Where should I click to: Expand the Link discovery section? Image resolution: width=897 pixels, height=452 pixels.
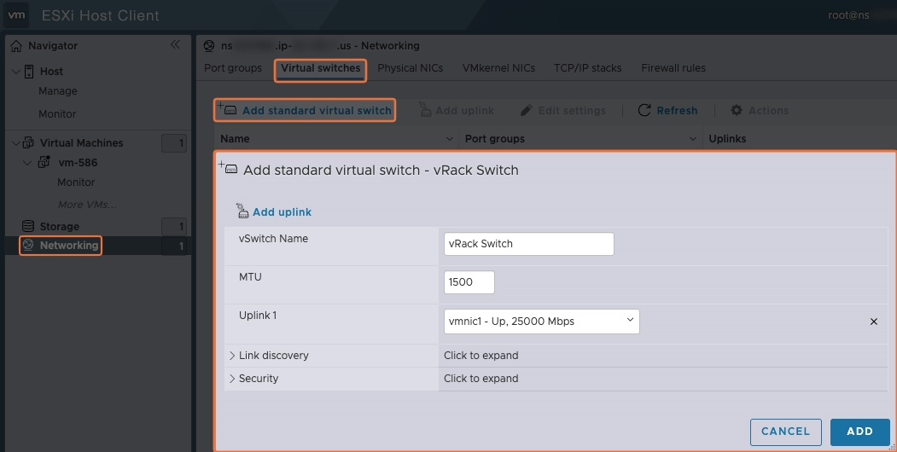pos(232,356)
